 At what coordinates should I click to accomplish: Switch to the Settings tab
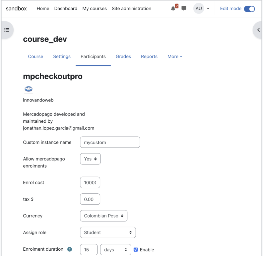point(62,56)
